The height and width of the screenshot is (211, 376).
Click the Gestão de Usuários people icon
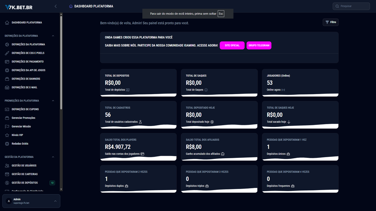[7, 166]
